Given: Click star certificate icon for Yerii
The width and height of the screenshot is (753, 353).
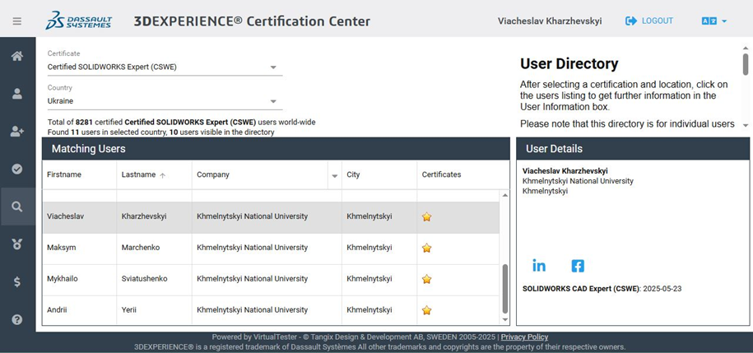Looking at the screenshot, I should pyautogui.click(x=426, y=310).
